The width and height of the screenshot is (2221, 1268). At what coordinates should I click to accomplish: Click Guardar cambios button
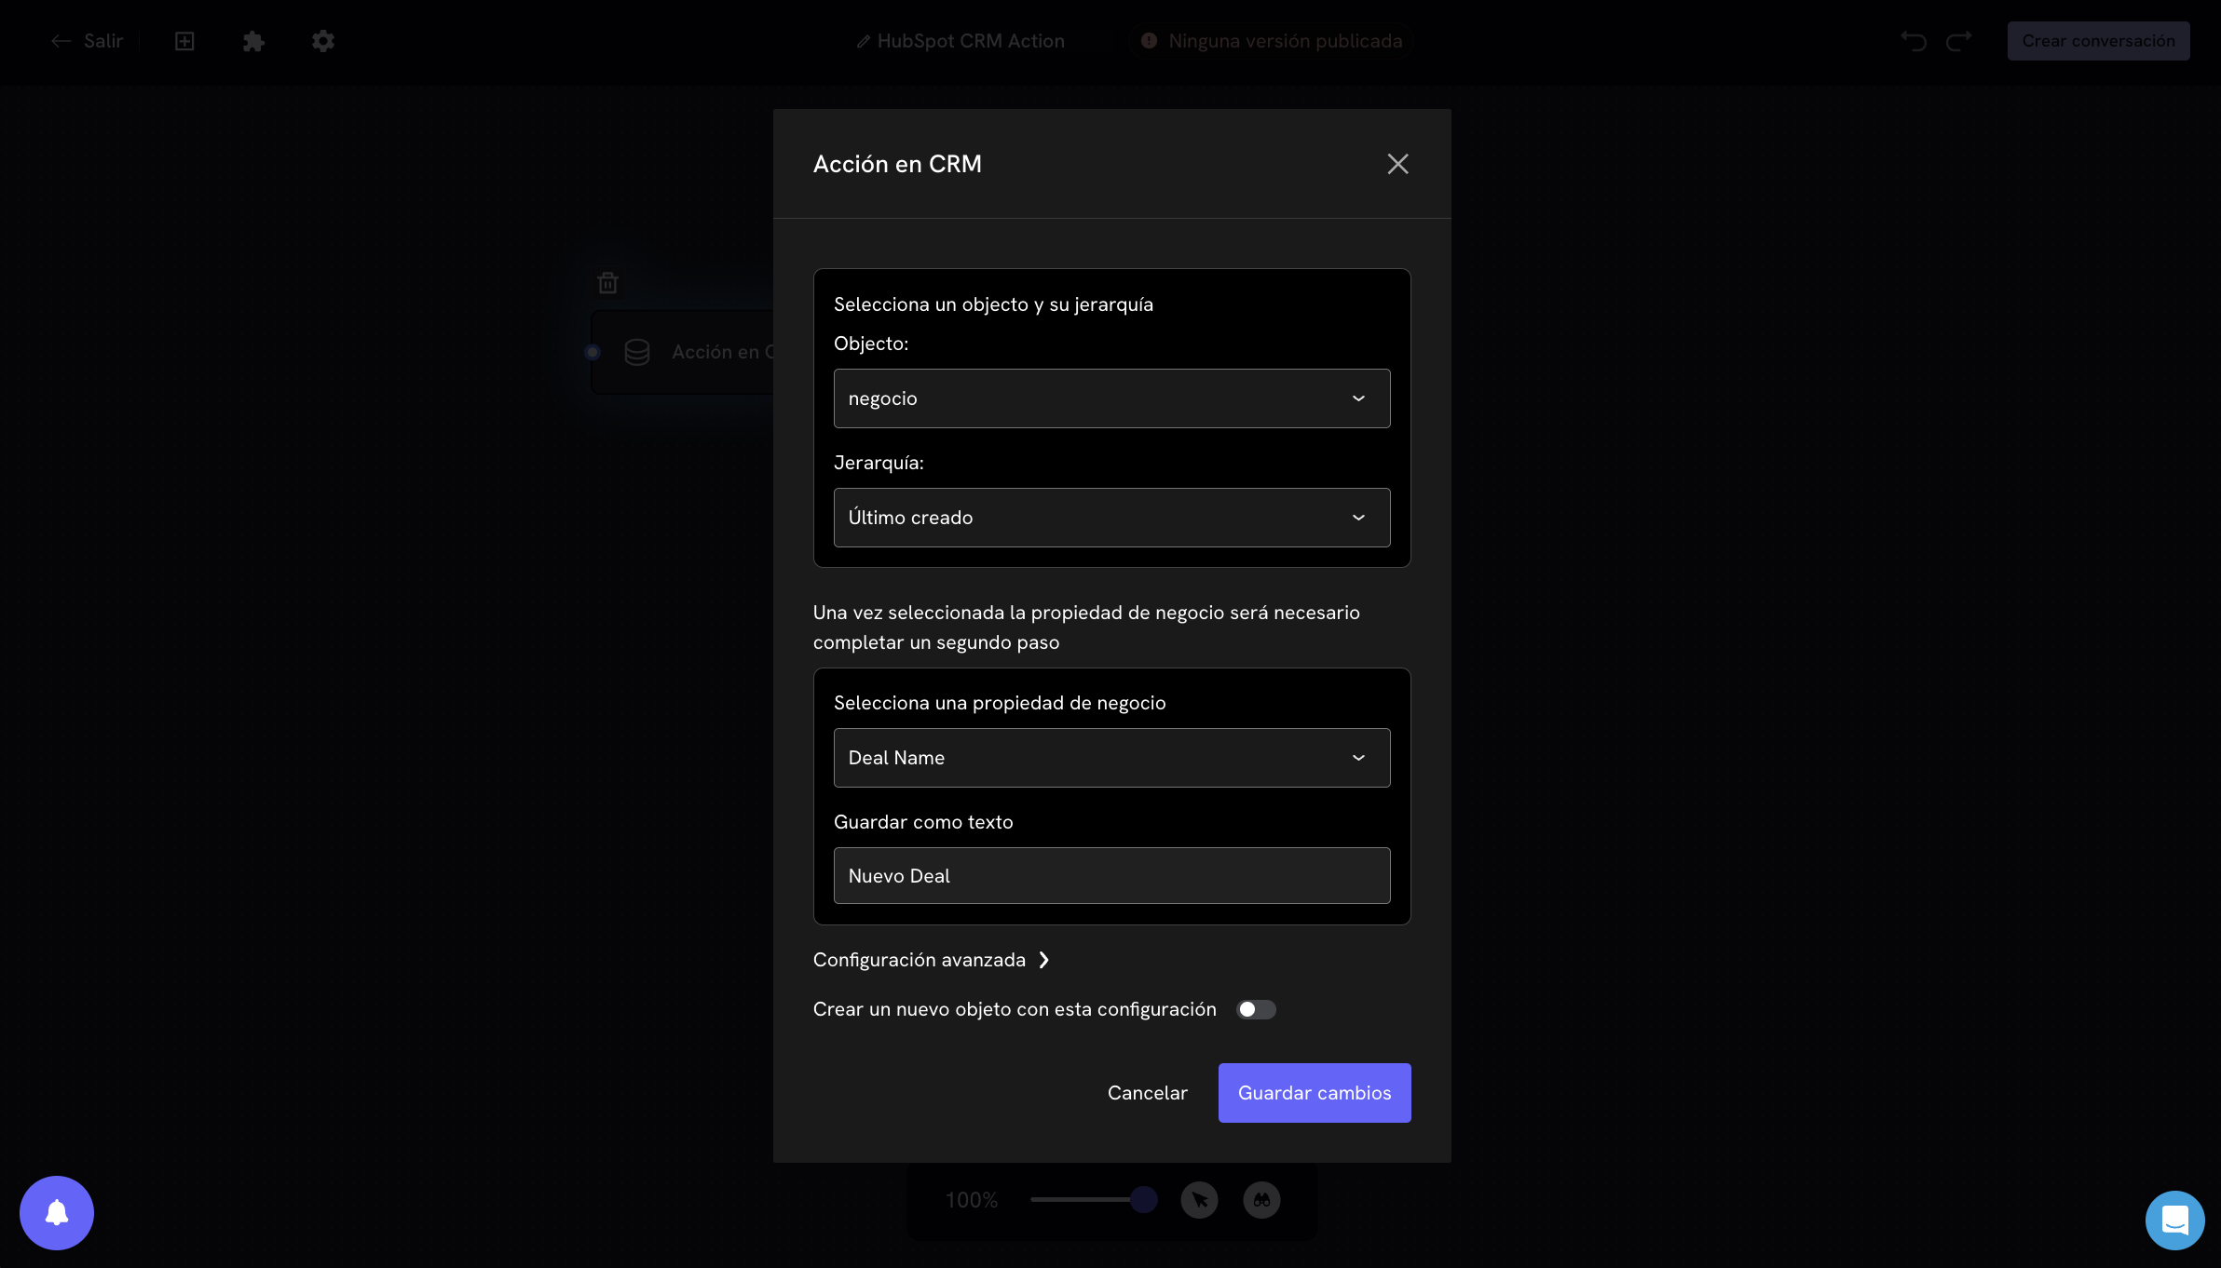1315,1093
